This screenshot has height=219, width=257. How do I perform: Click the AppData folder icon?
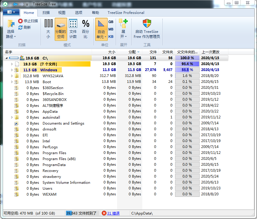(x=16, y=111)
